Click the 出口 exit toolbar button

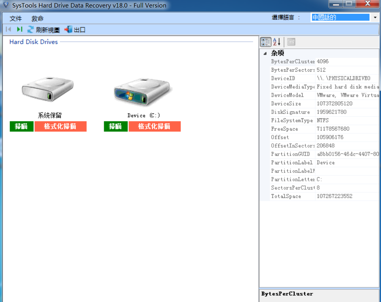75,30
